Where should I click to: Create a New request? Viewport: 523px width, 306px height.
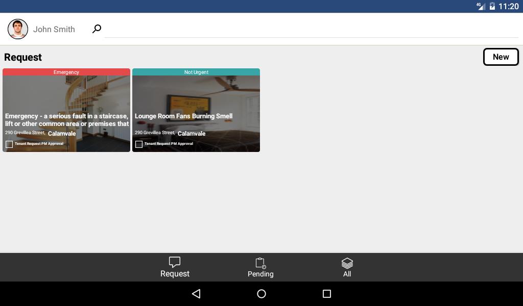pos(501,57)
